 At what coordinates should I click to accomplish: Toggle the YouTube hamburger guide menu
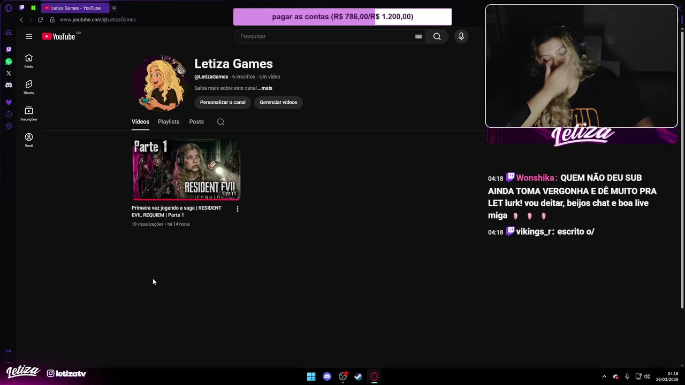pyautogui.click(x=29, y=36)
